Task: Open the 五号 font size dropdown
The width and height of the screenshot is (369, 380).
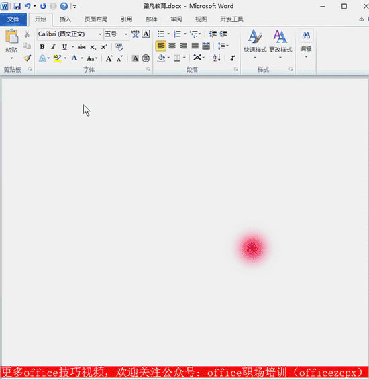Action: click(x=126, y=34)
